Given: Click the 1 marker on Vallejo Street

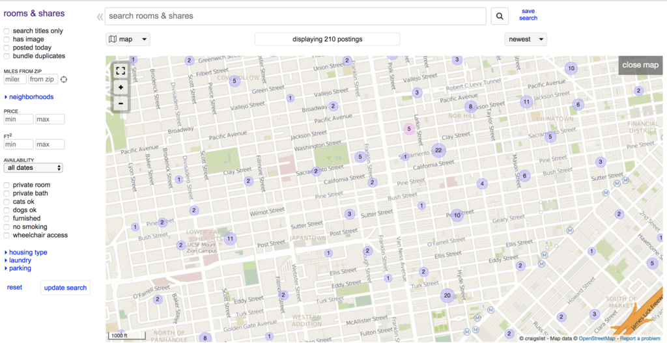Looking at the screenshot, I should [290, 98].
